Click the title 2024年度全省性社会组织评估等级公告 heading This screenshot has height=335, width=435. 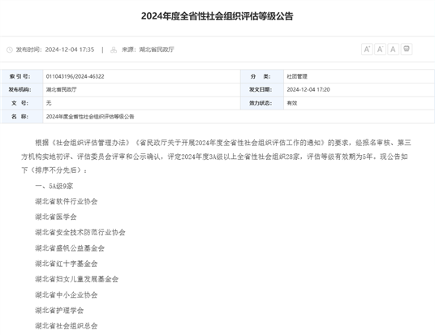pyautogui.click(x=217, y=16)
